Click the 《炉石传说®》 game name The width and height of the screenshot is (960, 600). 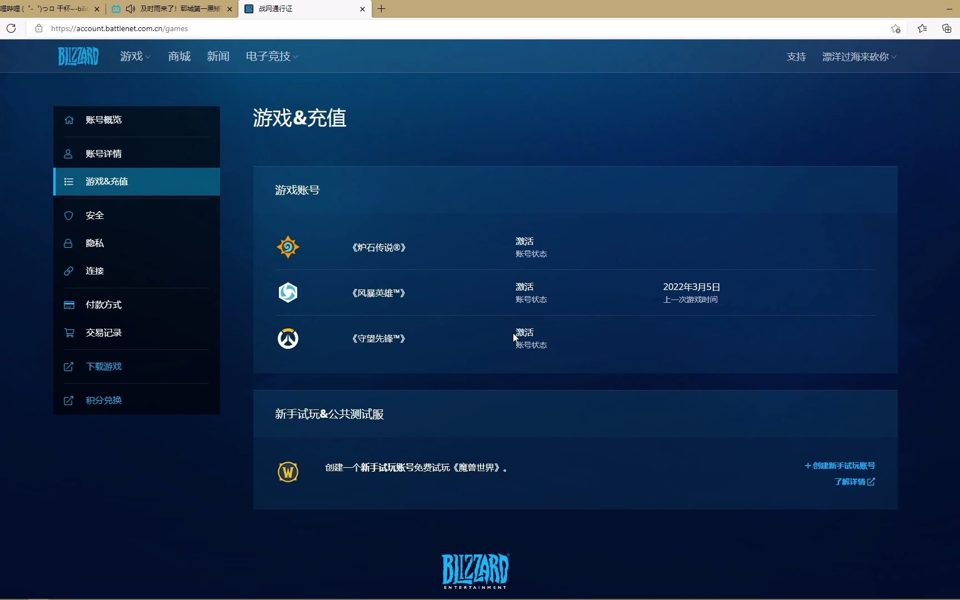pos(379,248)
